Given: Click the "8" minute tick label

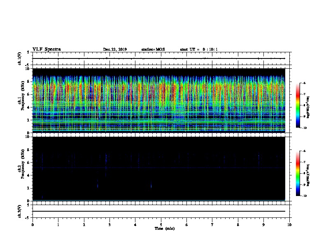Looking at the screenshot, I should [238, 225].
